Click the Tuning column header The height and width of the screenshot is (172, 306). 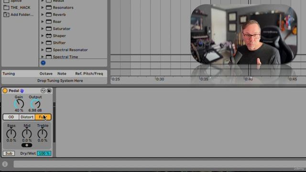[x=9, y=74]
